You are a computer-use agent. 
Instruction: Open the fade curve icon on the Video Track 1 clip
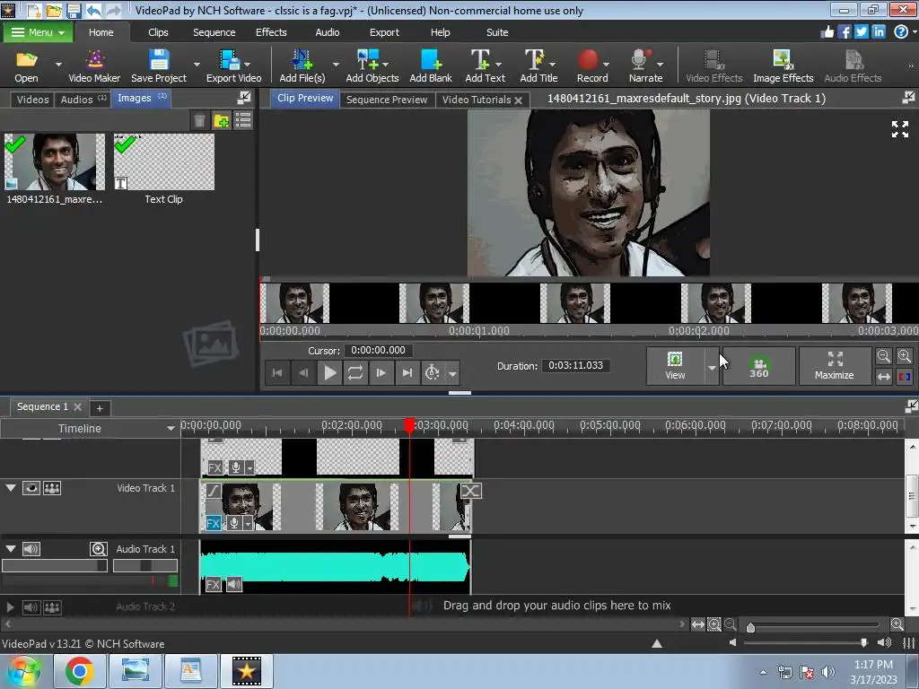click(214, 491)
